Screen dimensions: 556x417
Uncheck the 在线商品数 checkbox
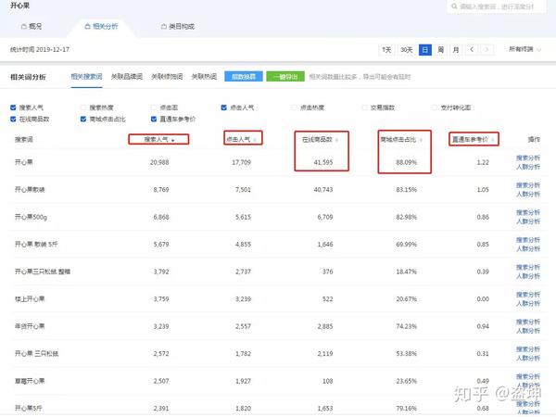coord(13,120)
